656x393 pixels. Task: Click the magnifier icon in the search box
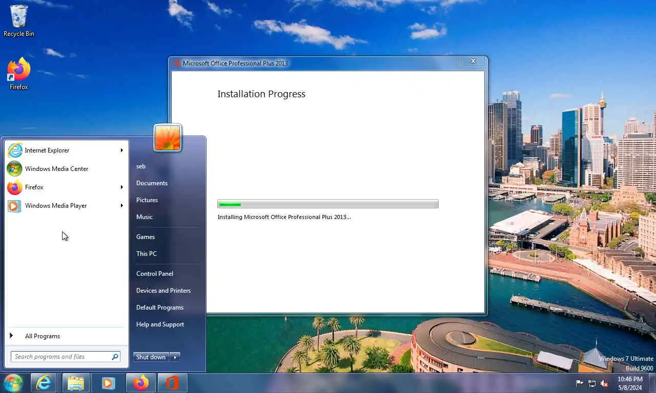(x=115, y=357)
